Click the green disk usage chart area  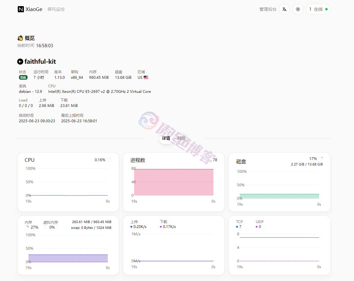point(279,196)
